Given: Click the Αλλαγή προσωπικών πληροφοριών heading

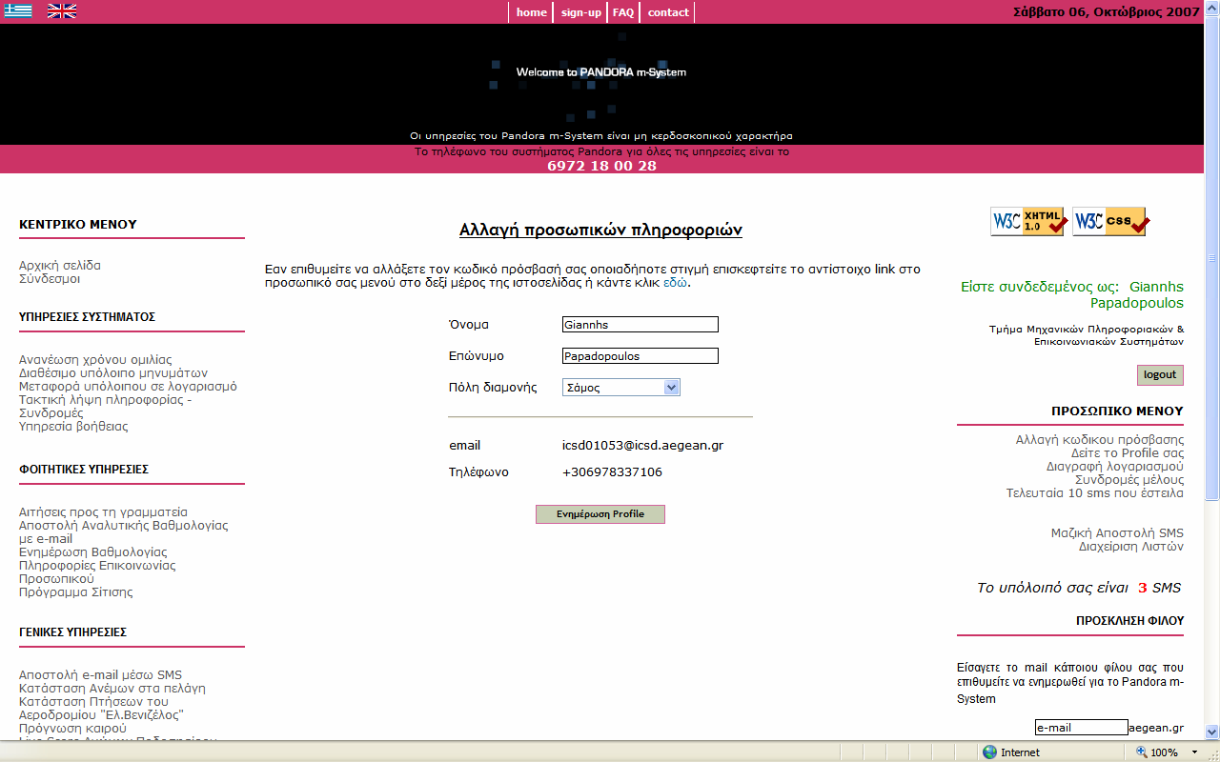Looking at the screenshot, I should (600, 231).
